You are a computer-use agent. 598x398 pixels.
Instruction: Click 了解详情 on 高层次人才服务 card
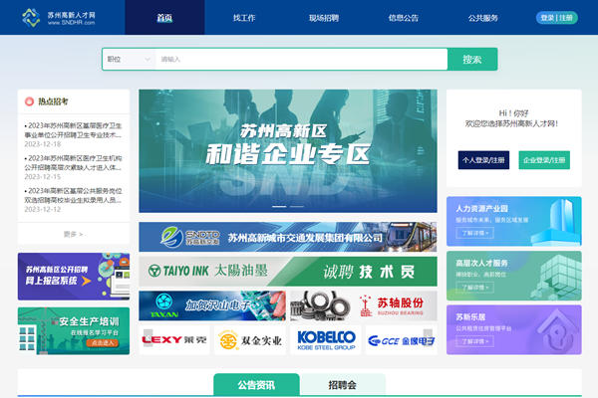[x=474, y=288]
